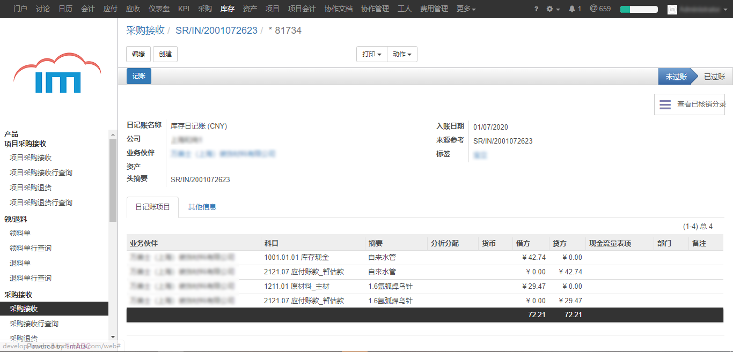Open 退料单 sidebar item
Image resolution: width=733 pixels, height=352 pixels.
(x=20, y=263)
